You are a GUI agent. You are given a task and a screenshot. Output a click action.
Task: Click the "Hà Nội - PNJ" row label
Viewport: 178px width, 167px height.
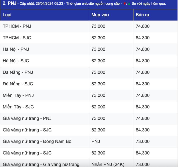point(16,49)
